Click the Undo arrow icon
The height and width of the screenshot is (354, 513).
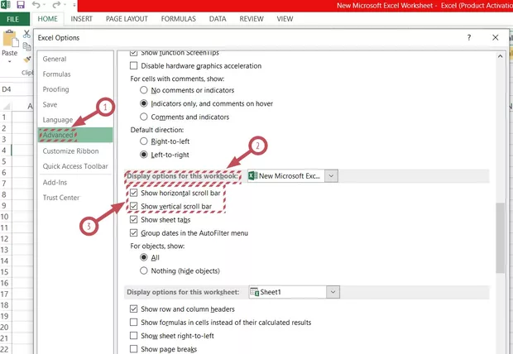(x=37, y=5)
